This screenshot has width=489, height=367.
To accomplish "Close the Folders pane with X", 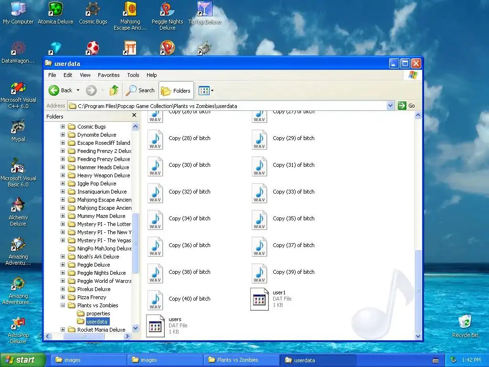I will (x=134, y=115).
